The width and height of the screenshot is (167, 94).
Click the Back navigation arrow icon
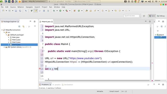120,11
